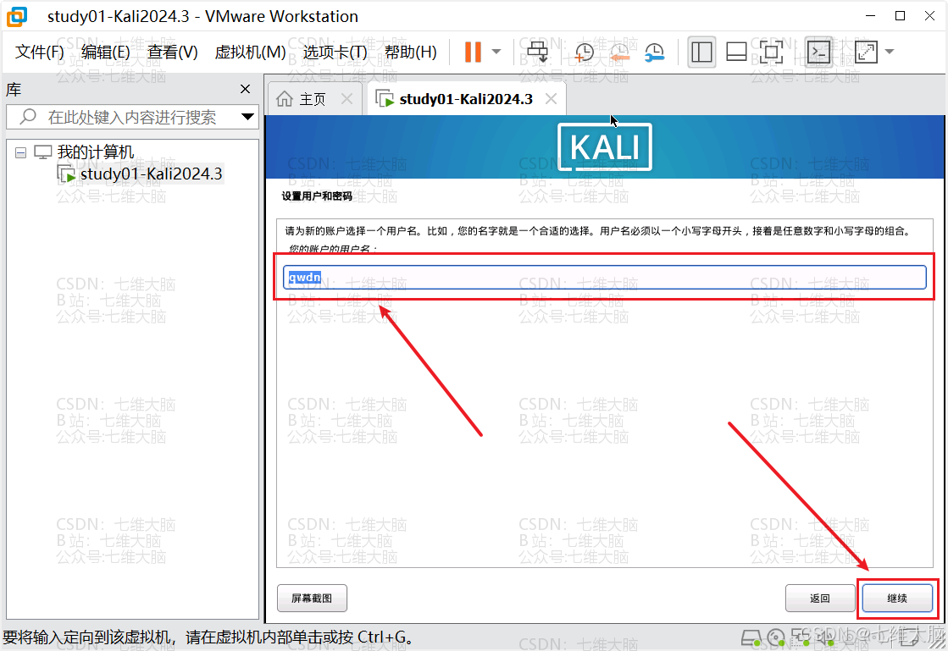Click the stretch guest display icon

point(866,52)
